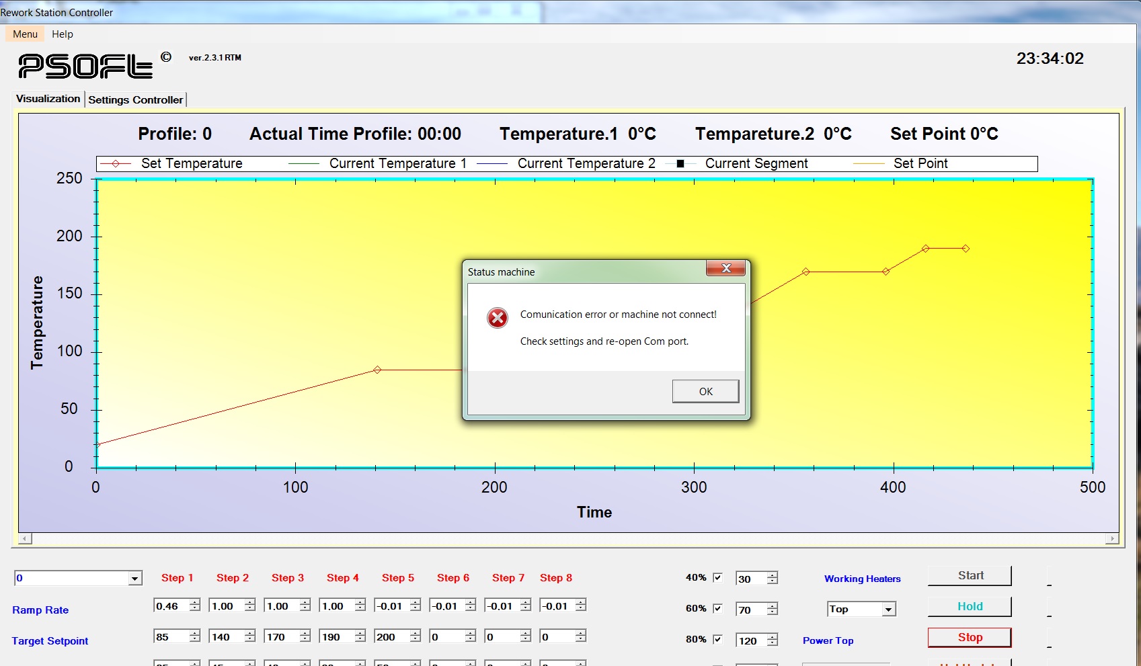Open the Menu menu
Screen dimensions: 1141x666
(x=25, y=34)
